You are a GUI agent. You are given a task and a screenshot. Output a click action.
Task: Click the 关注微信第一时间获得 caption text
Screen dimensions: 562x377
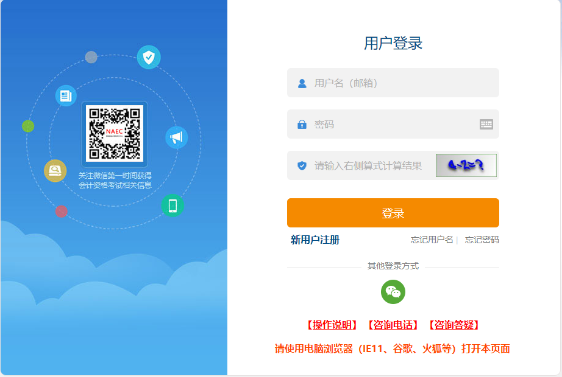pos(115,176)
